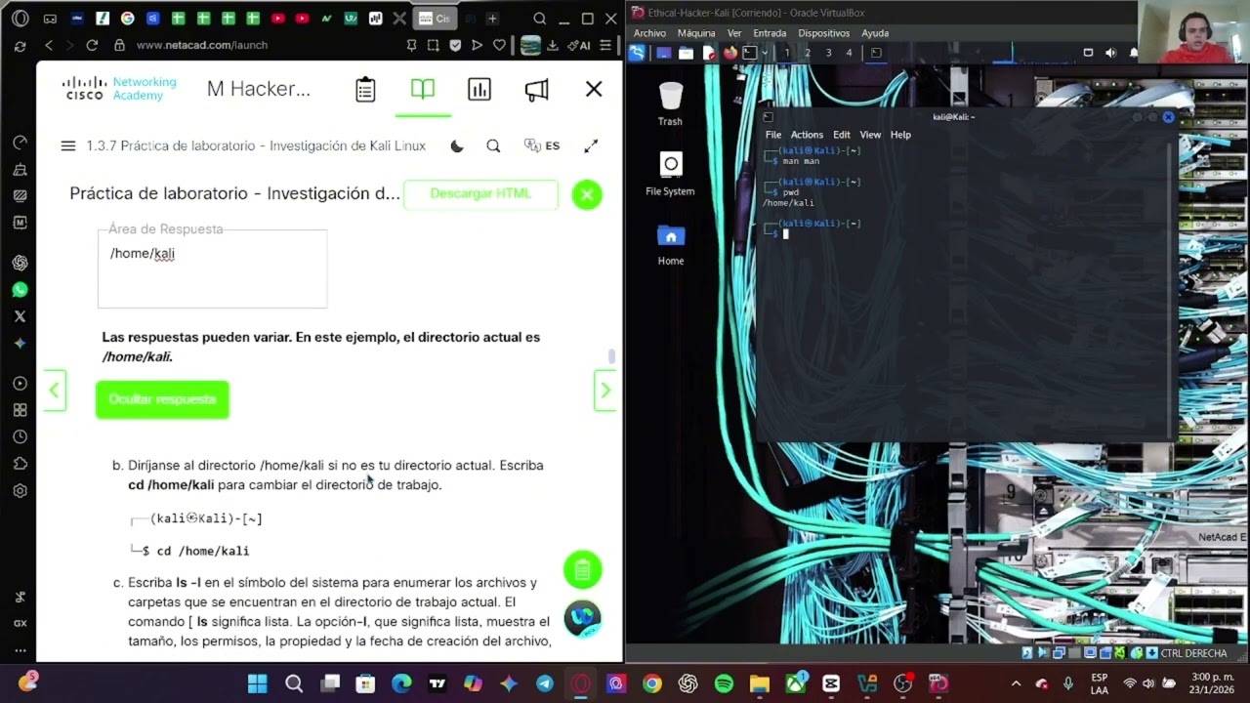This screenshot has height=703, width=1250.
Task: Open sidebar history clock icon
Action: point(20,436)
